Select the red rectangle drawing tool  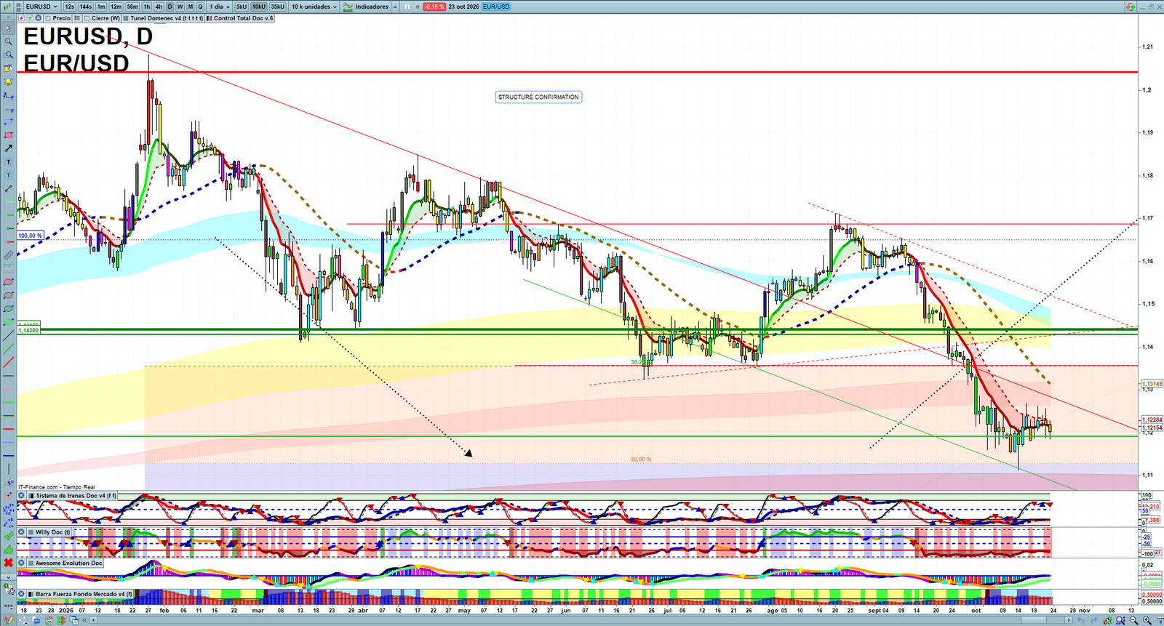[x=8, y=135]
